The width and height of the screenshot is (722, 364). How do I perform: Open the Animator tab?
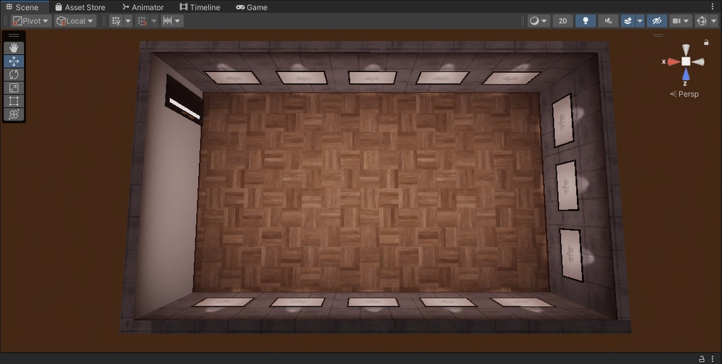pos(142,7)
